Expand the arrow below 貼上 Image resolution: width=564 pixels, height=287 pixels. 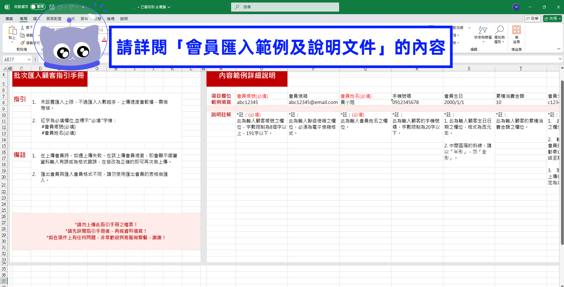pyautogui.click(x=12, y=42)
